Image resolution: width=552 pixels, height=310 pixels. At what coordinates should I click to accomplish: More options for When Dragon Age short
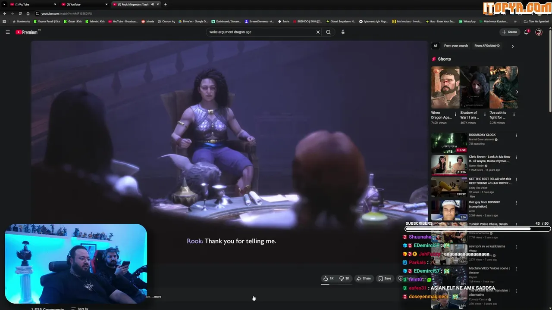coord(455,115)
